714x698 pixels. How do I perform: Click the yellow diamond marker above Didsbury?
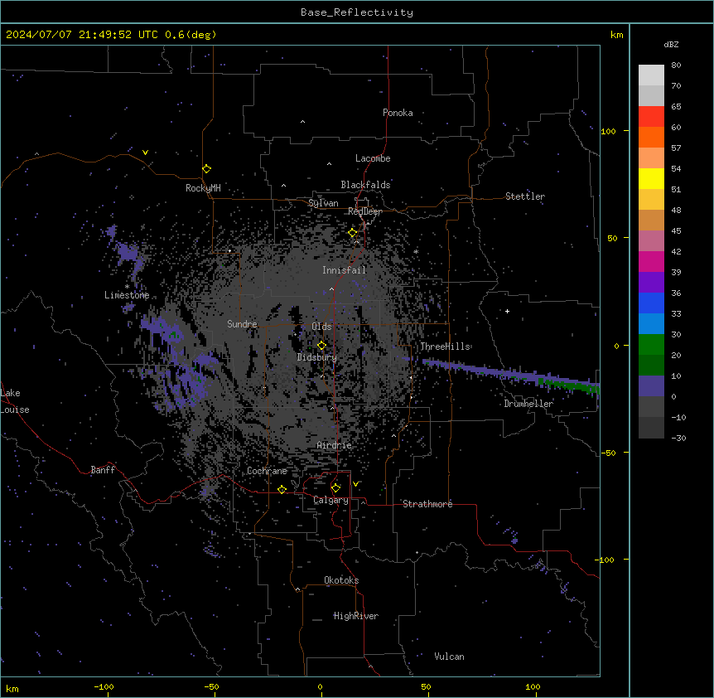(321, 346)
